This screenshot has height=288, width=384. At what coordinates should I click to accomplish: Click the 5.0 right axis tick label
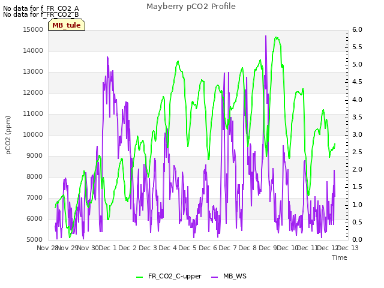357,65
